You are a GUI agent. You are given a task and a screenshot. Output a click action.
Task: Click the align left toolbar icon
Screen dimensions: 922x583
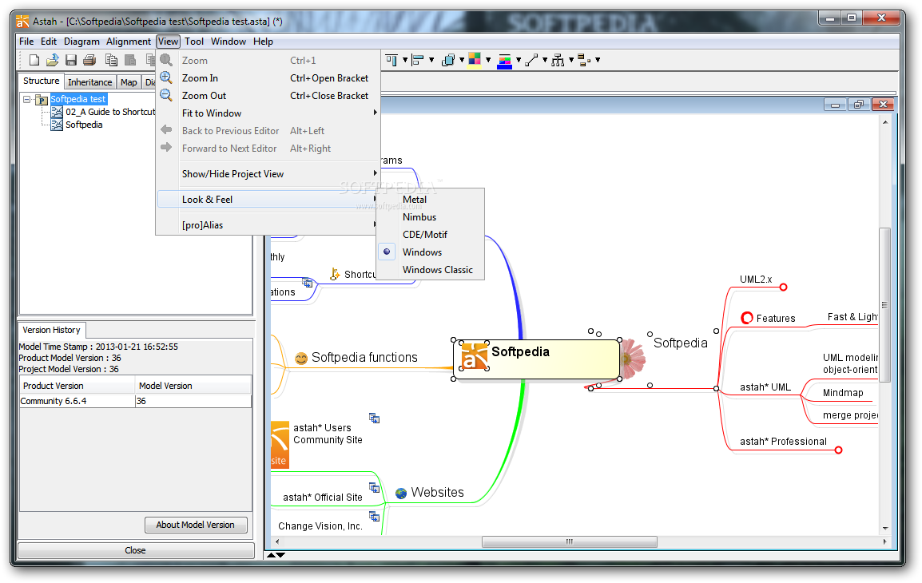click(x=418, y=60)
